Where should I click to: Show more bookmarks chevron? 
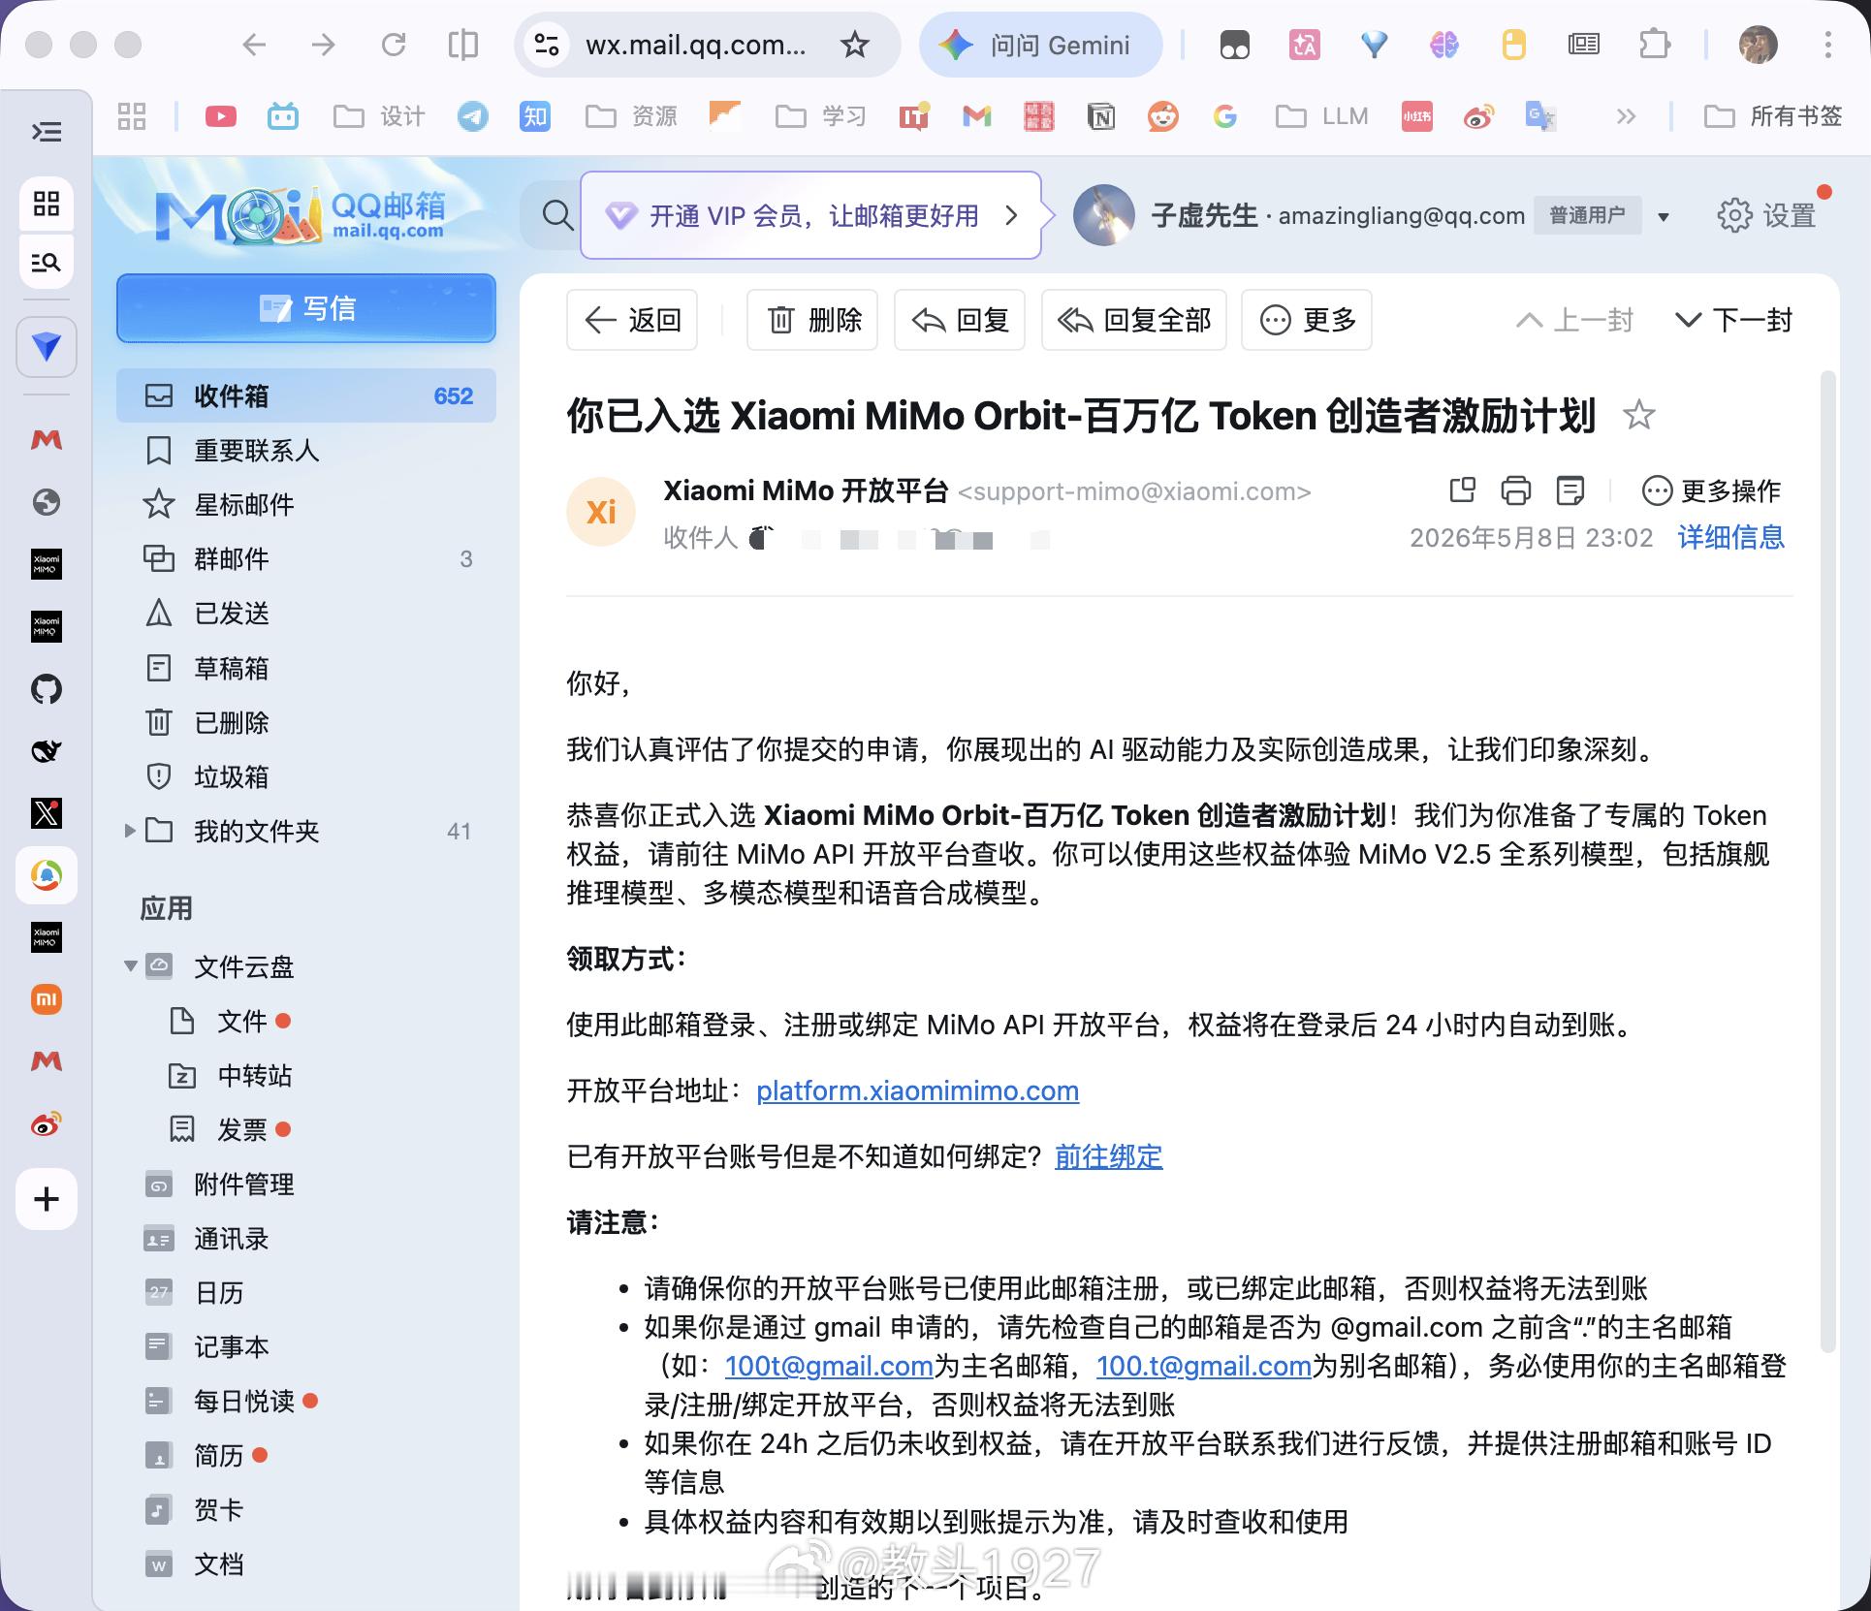1627,116
